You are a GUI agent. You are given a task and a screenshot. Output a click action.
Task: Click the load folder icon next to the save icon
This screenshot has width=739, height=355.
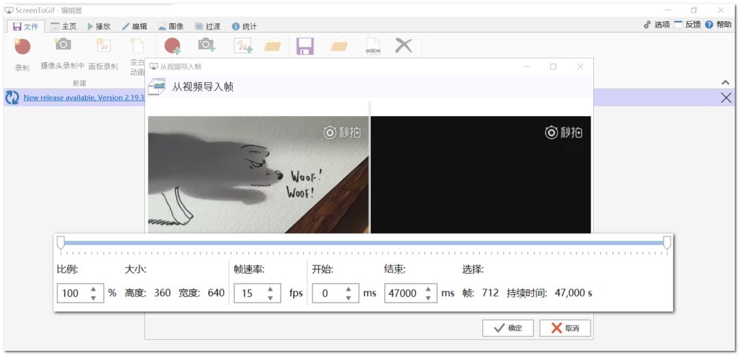click(339, 45)
